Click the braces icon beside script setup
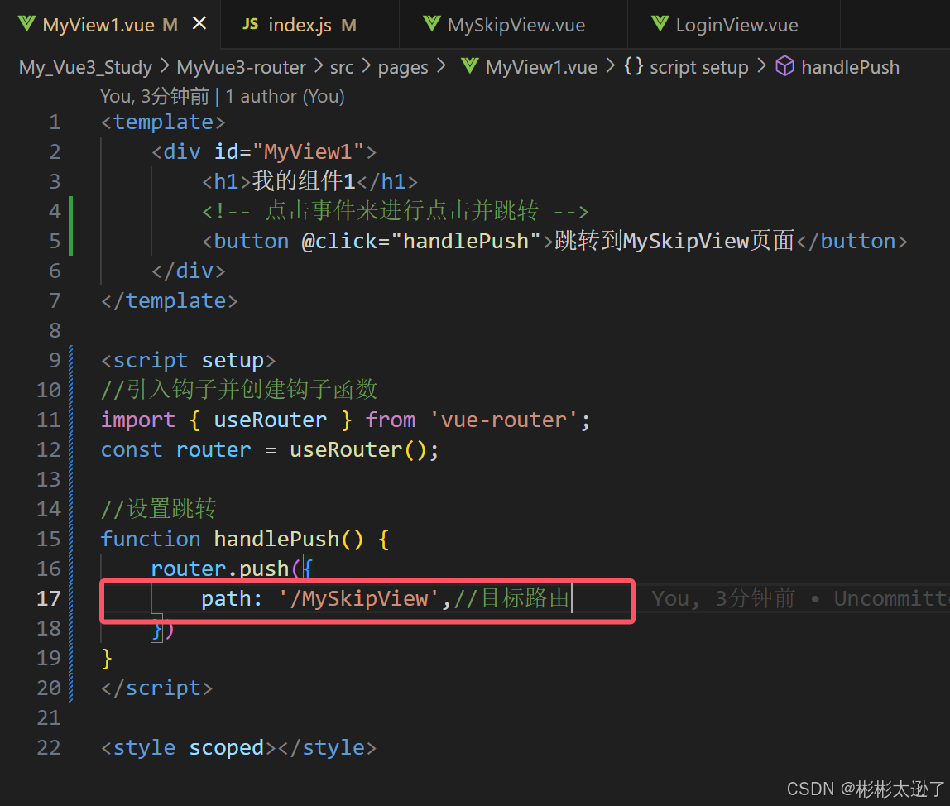 click(634, 66)
